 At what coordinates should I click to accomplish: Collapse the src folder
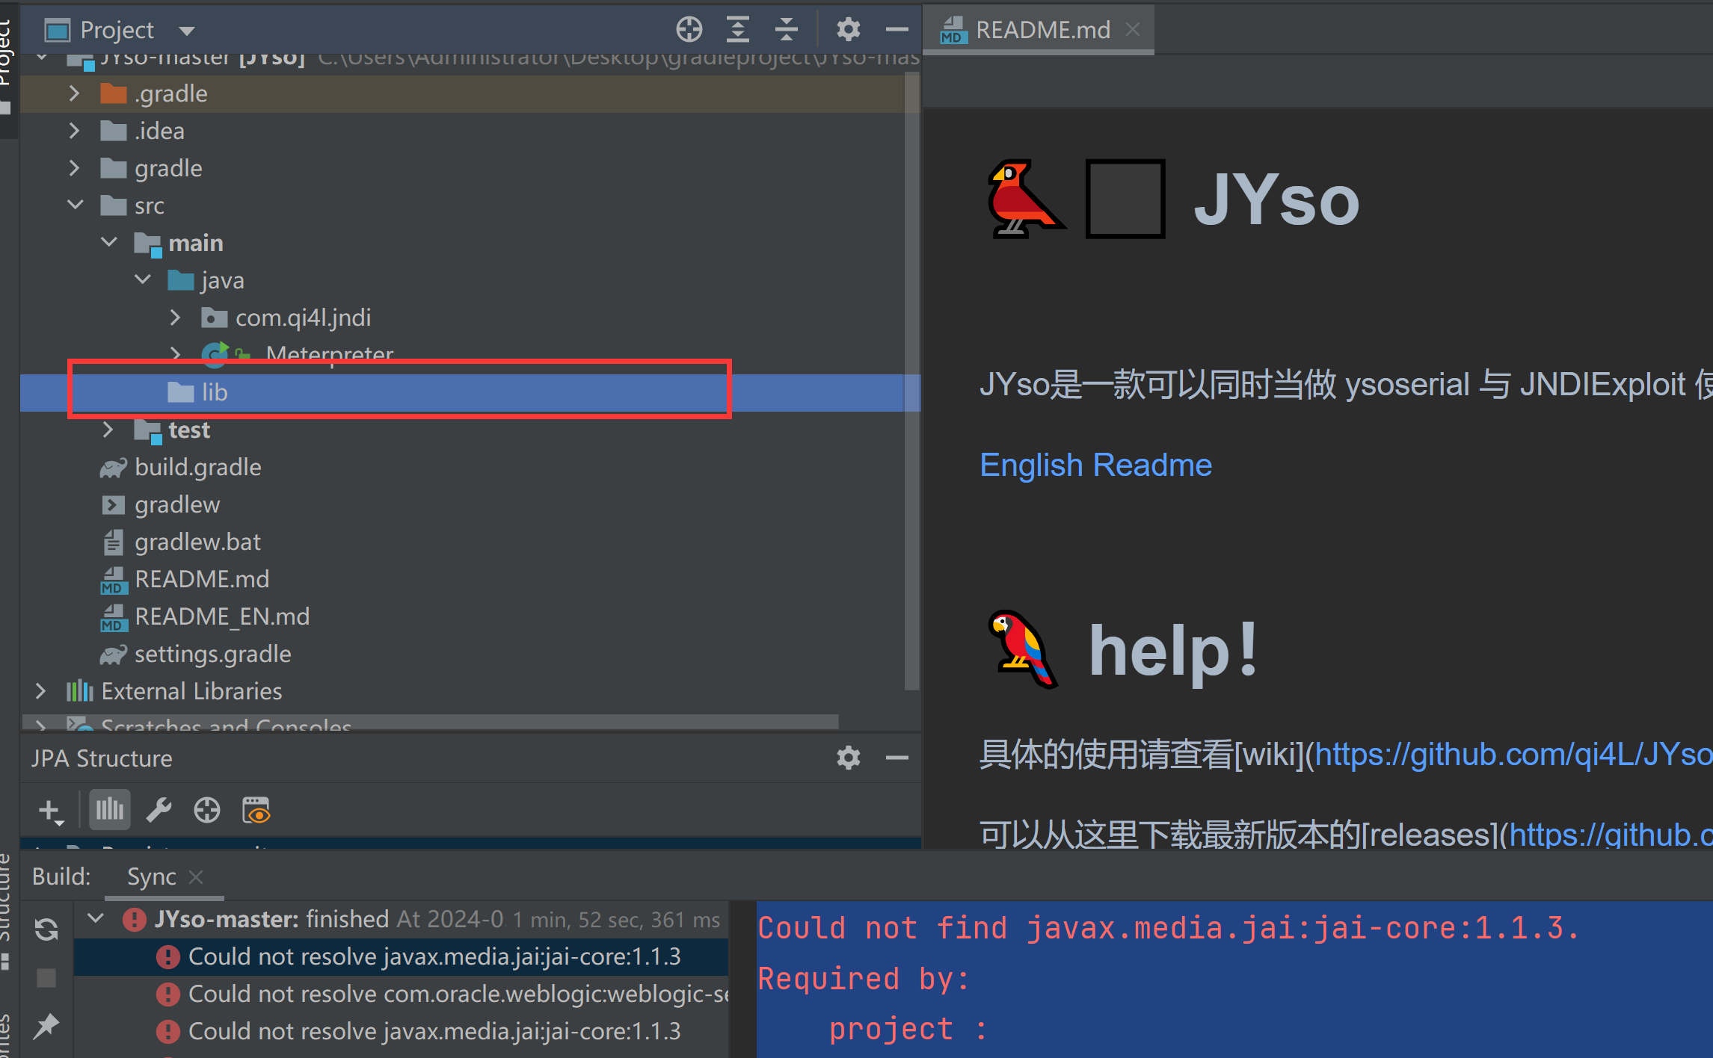pyautogui.click(x=76, y=205)
